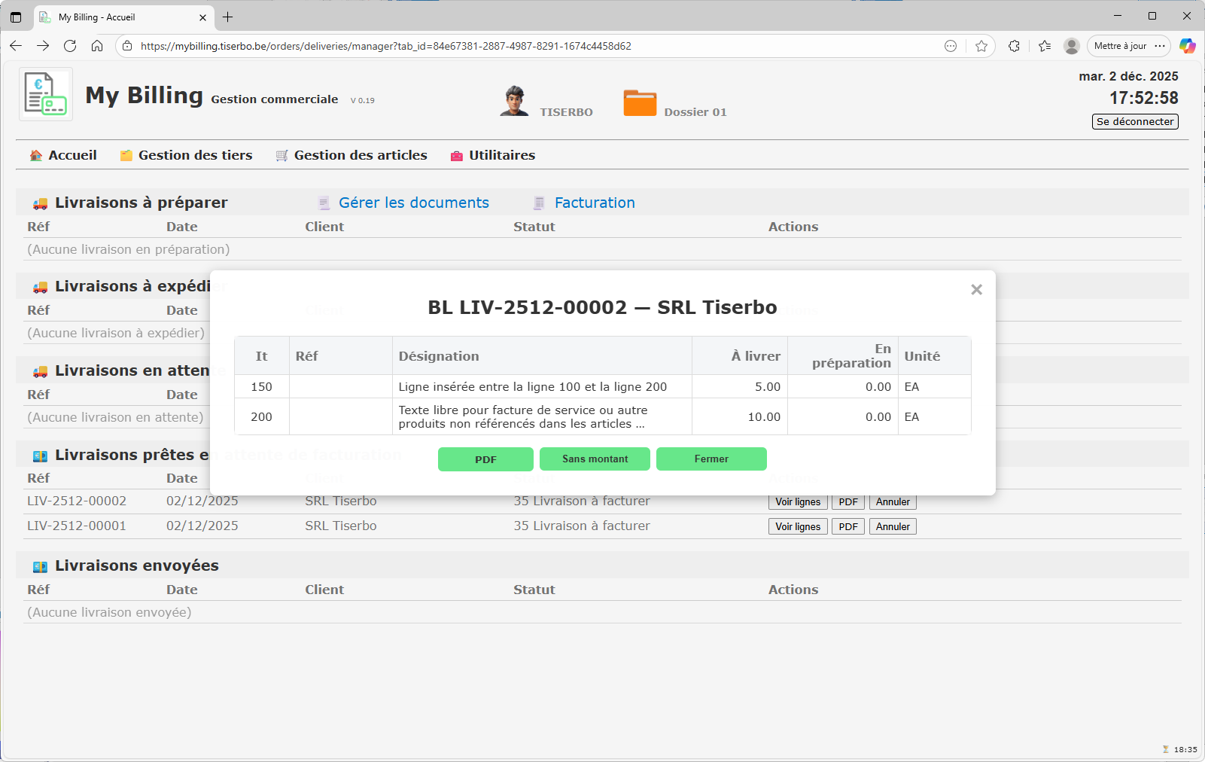Screen dimensions: 1205x762
Task: Click the browser address bar URL
Action: tap(385, 46)
